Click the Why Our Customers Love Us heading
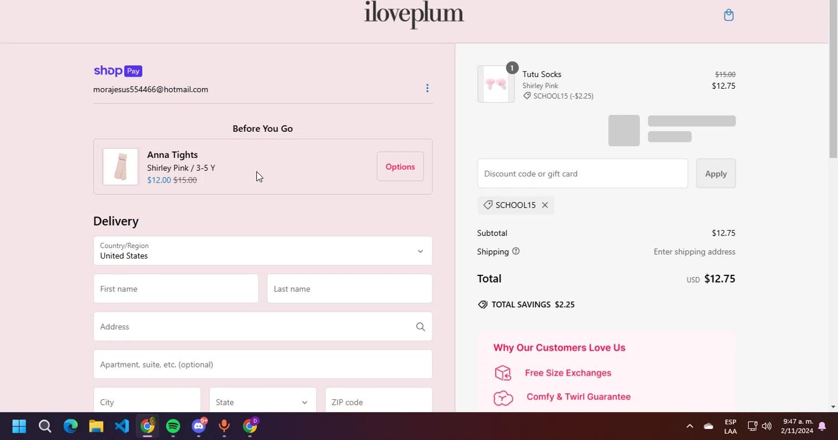 [559, 348]
